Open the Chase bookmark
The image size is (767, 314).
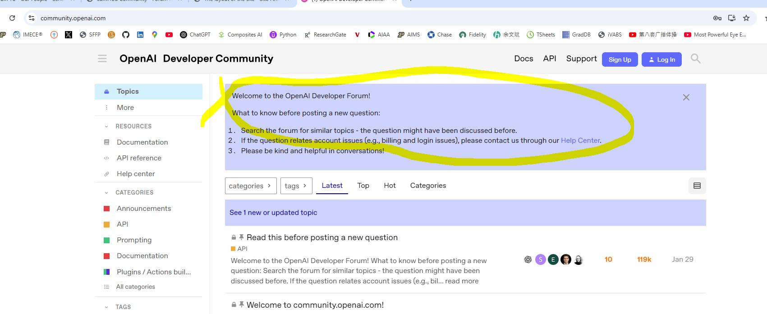click(440, 35)
